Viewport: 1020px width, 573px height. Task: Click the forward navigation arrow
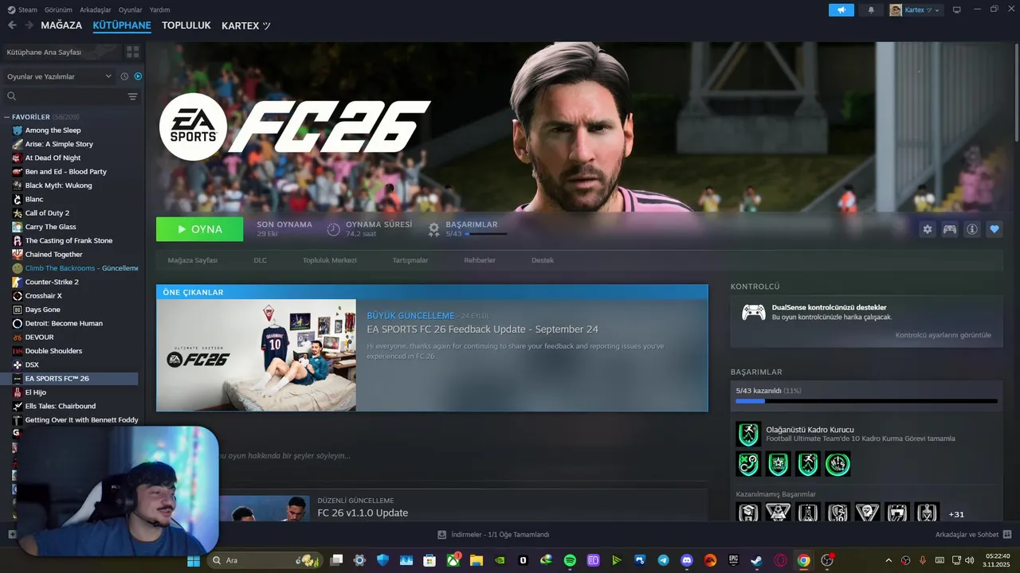29,25
